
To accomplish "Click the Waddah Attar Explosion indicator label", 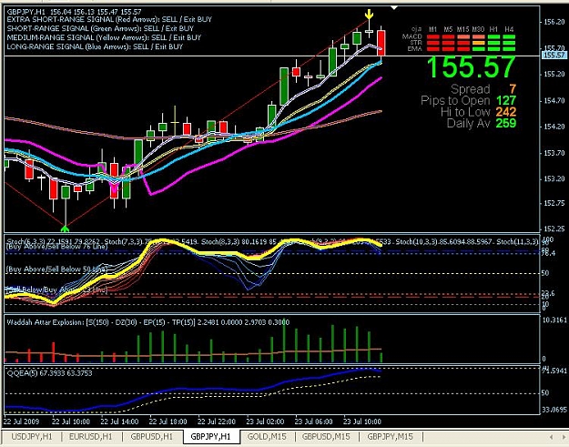I will [x=148, y=322].
